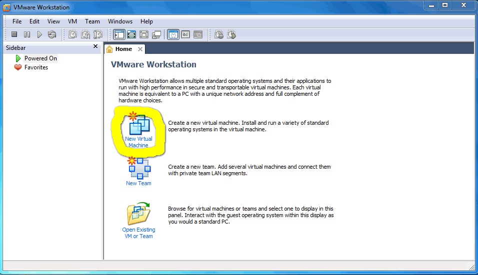Click the Unity mode windows icon
This screenshot has width=478, height=275.
coord(156,34)
